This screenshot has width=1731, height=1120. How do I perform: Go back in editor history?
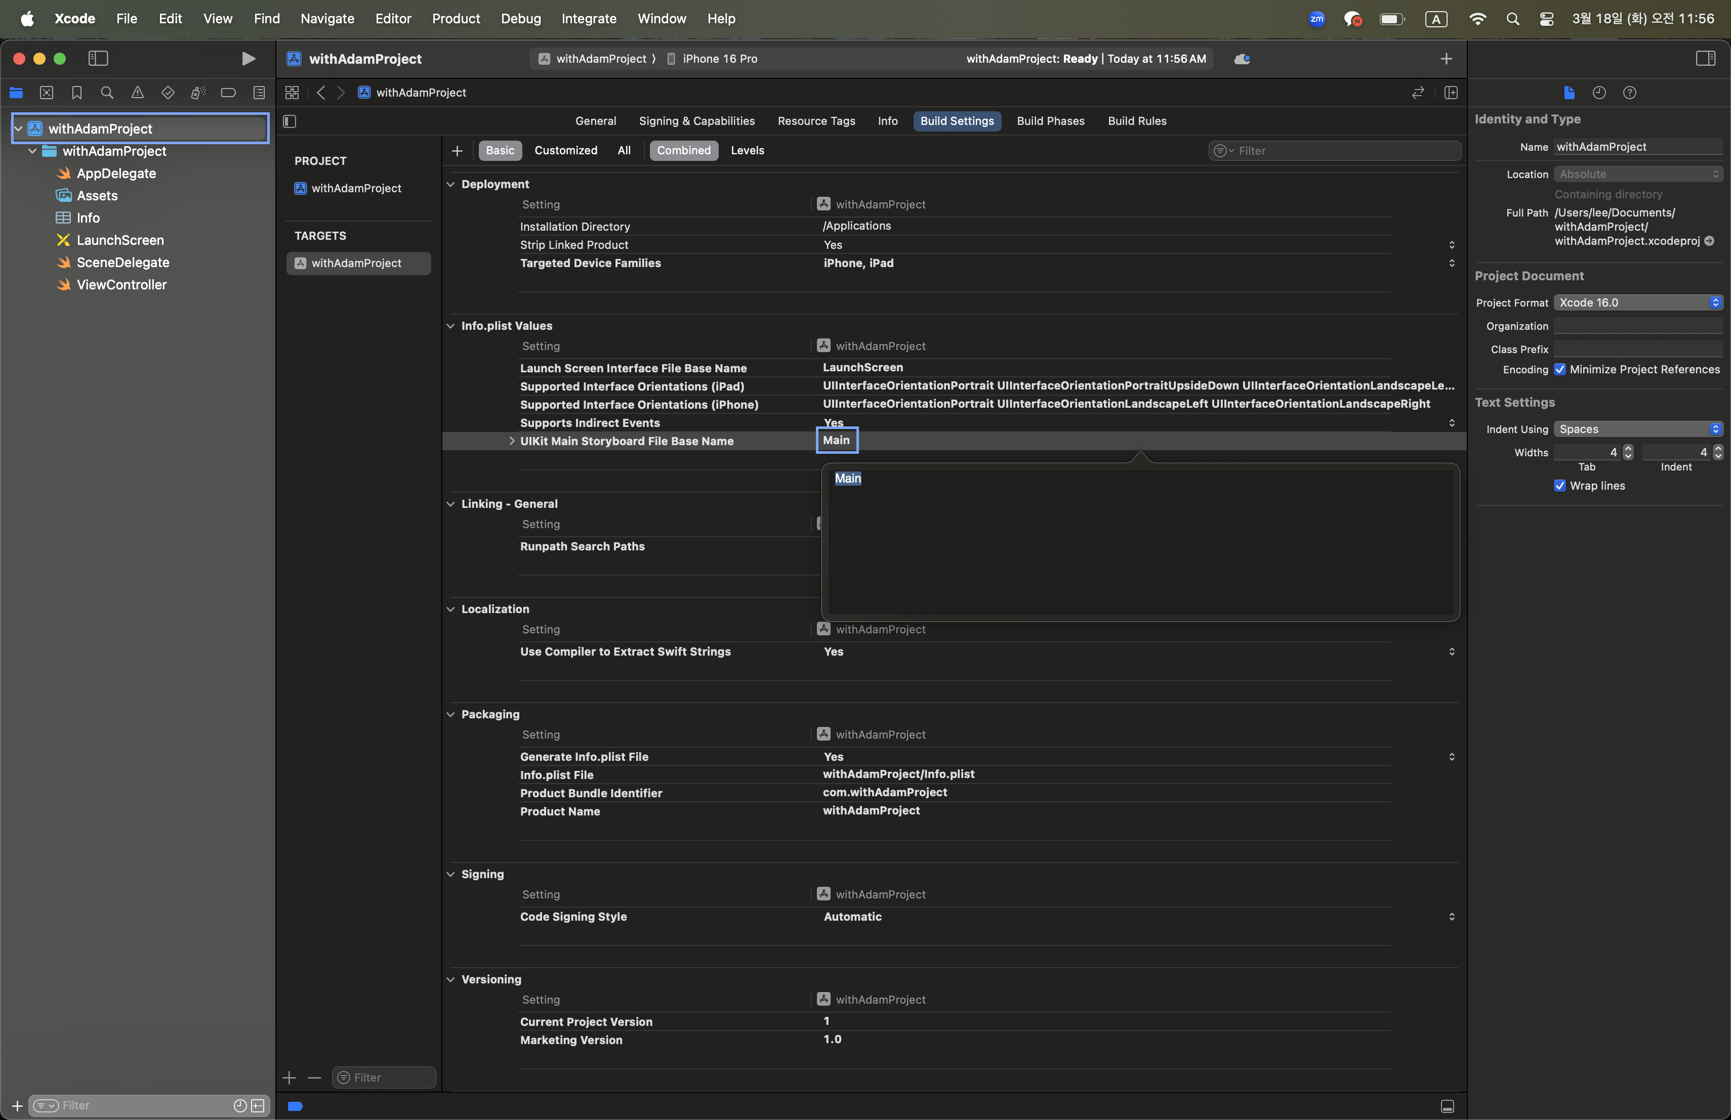pyautogui.click(x=321, y=92)
